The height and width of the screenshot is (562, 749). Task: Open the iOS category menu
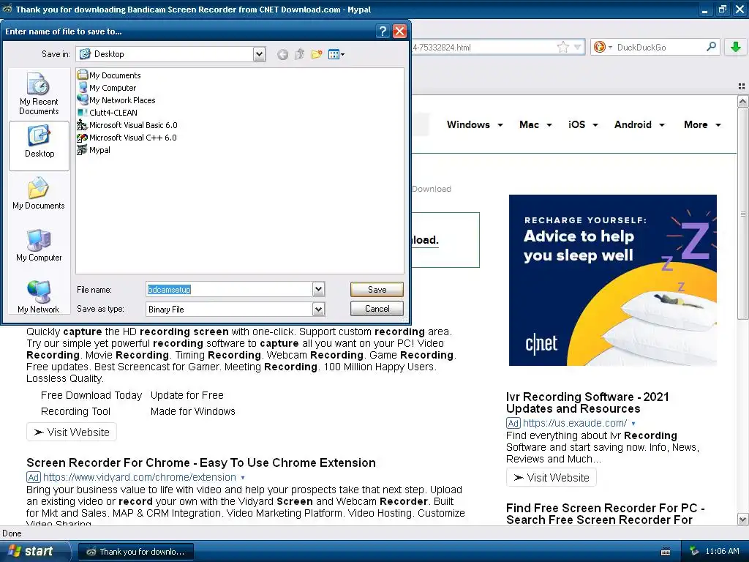[x=583, y=124]
